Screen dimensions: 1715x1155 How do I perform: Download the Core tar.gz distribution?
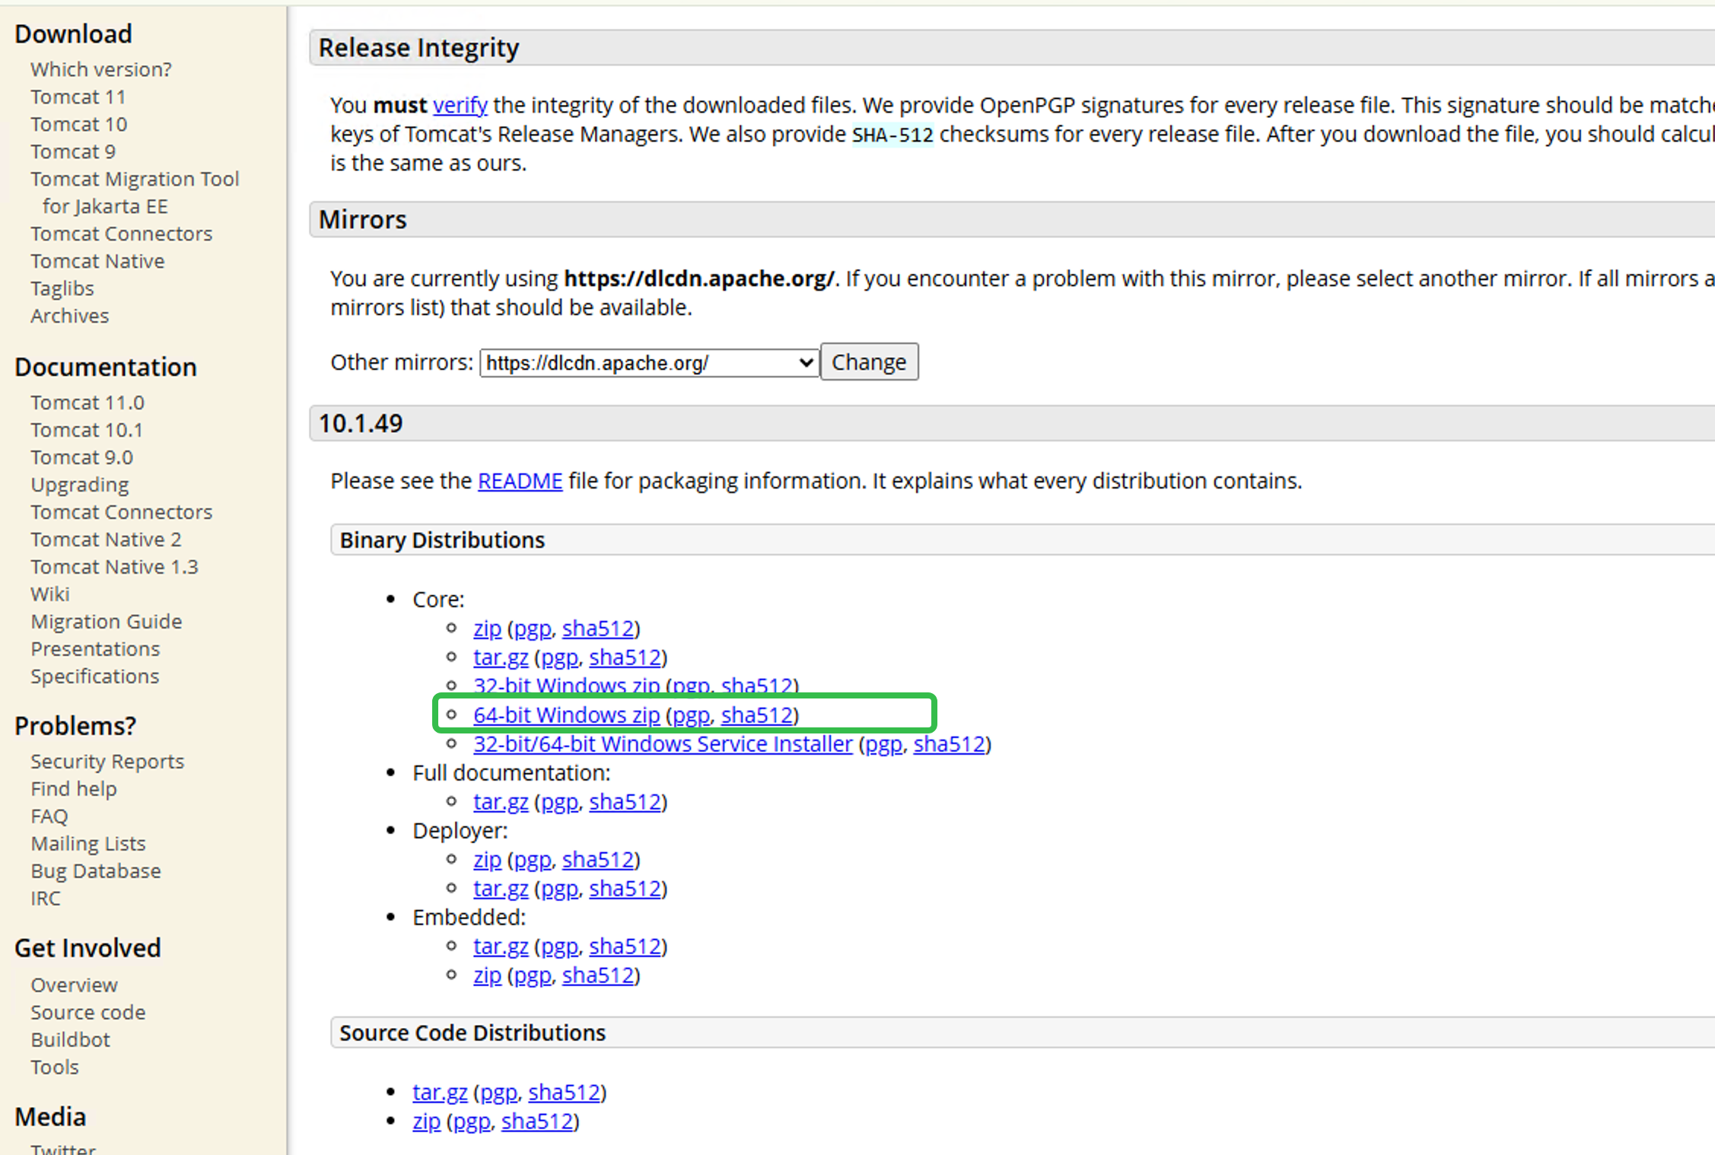500,657
